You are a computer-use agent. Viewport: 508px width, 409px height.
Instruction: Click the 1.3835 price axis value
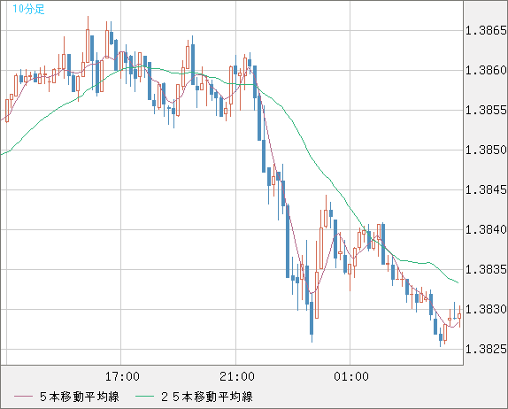486,269
